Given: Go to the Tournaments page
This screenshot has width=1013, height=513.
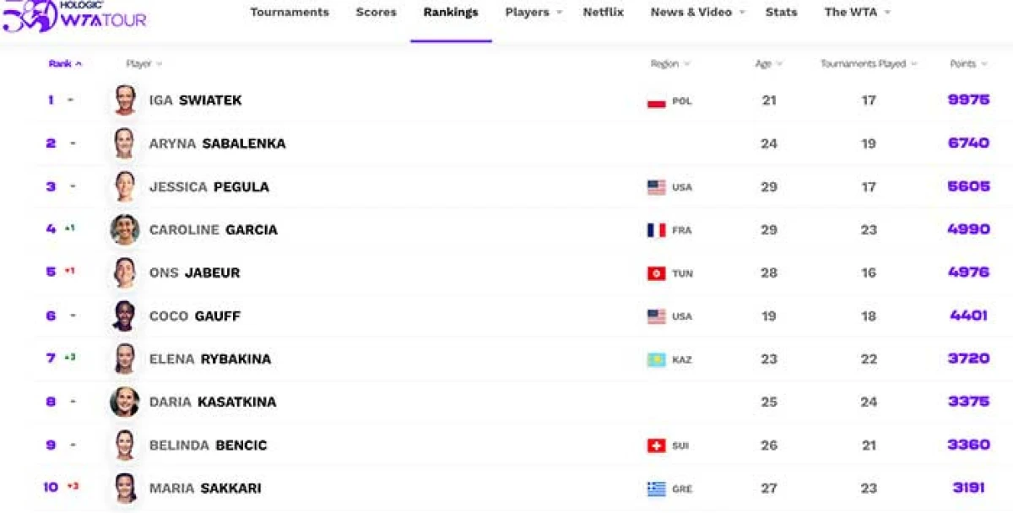Looking at the screenshot, I should click(290, 13).
